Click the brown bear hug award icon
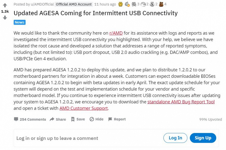The width and height of the screenshot is (226, 150). pyautogui.click(x=161, y=4)
